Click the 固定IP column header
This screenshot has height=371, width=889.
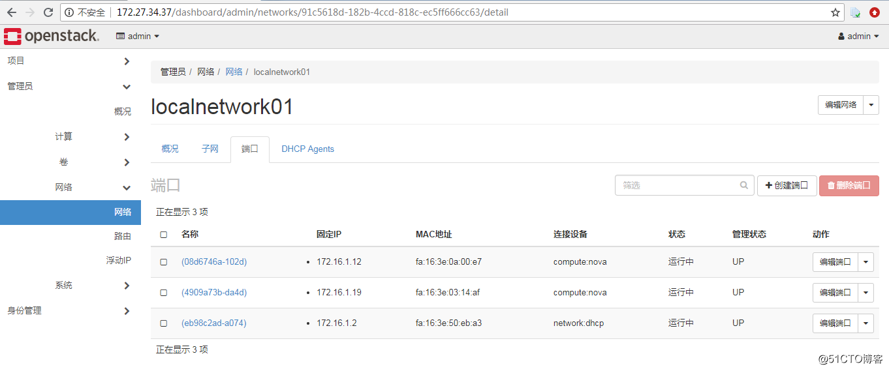329,235
